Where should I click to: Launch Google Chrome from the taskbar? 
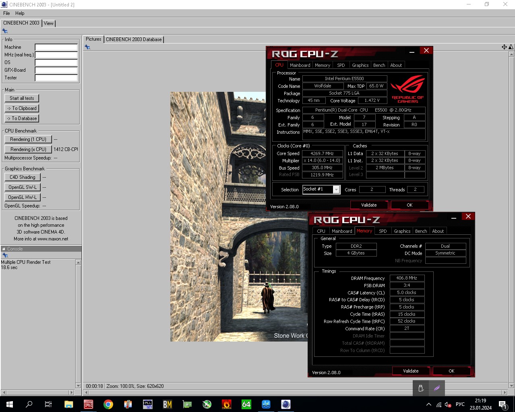point(108,404)
